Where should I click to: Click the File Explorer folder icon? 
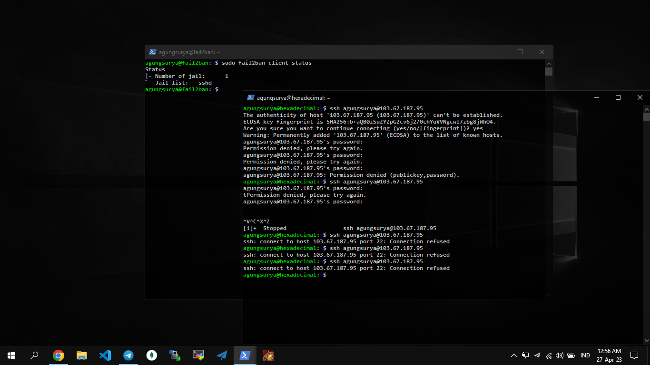point(82,355)
